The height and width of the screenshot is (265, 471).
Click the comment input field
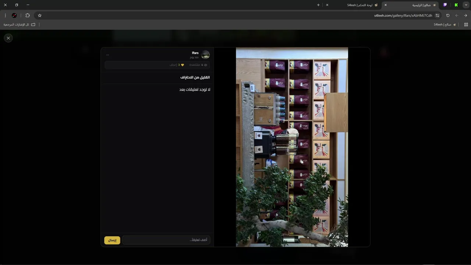click(166, 240)
